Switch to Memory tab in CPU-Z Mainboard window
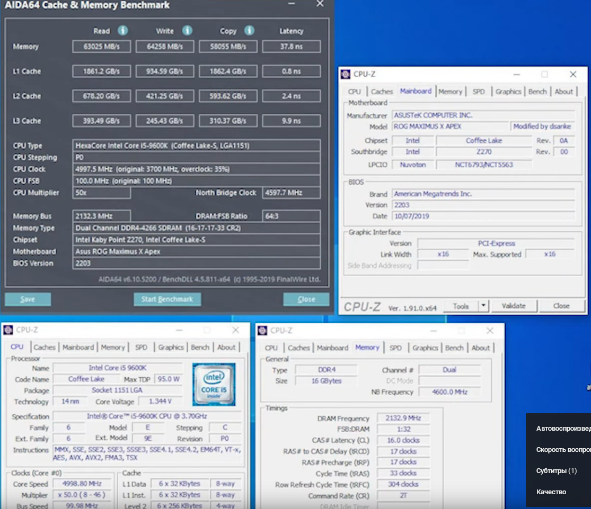The image size is (591, 509). click(x=450, y=92)
